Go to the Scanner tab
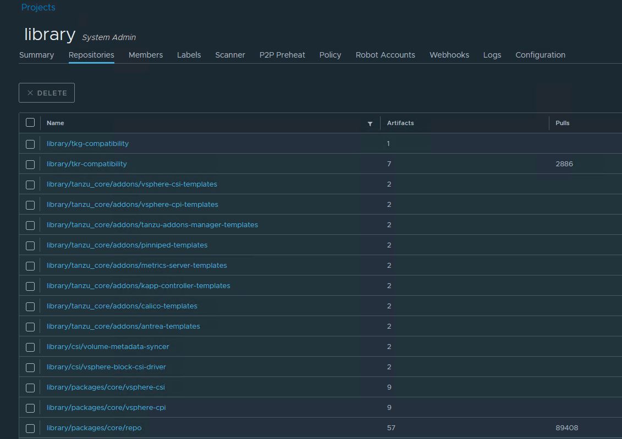 [x=230, y=55]
